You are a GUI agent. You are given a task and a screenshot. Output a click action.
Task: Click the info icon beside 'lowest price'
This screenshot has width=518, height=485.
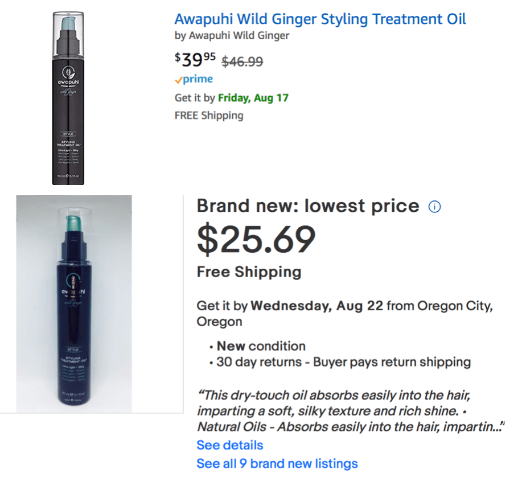[x=434, y=207]
